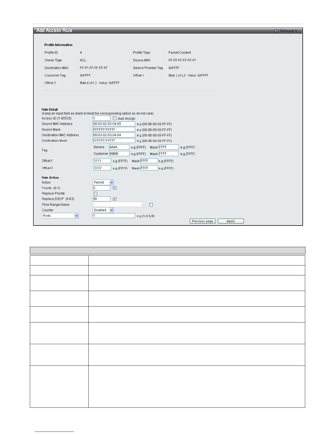Click the Priority value field

pyautogui.click(x=102, y=188)
